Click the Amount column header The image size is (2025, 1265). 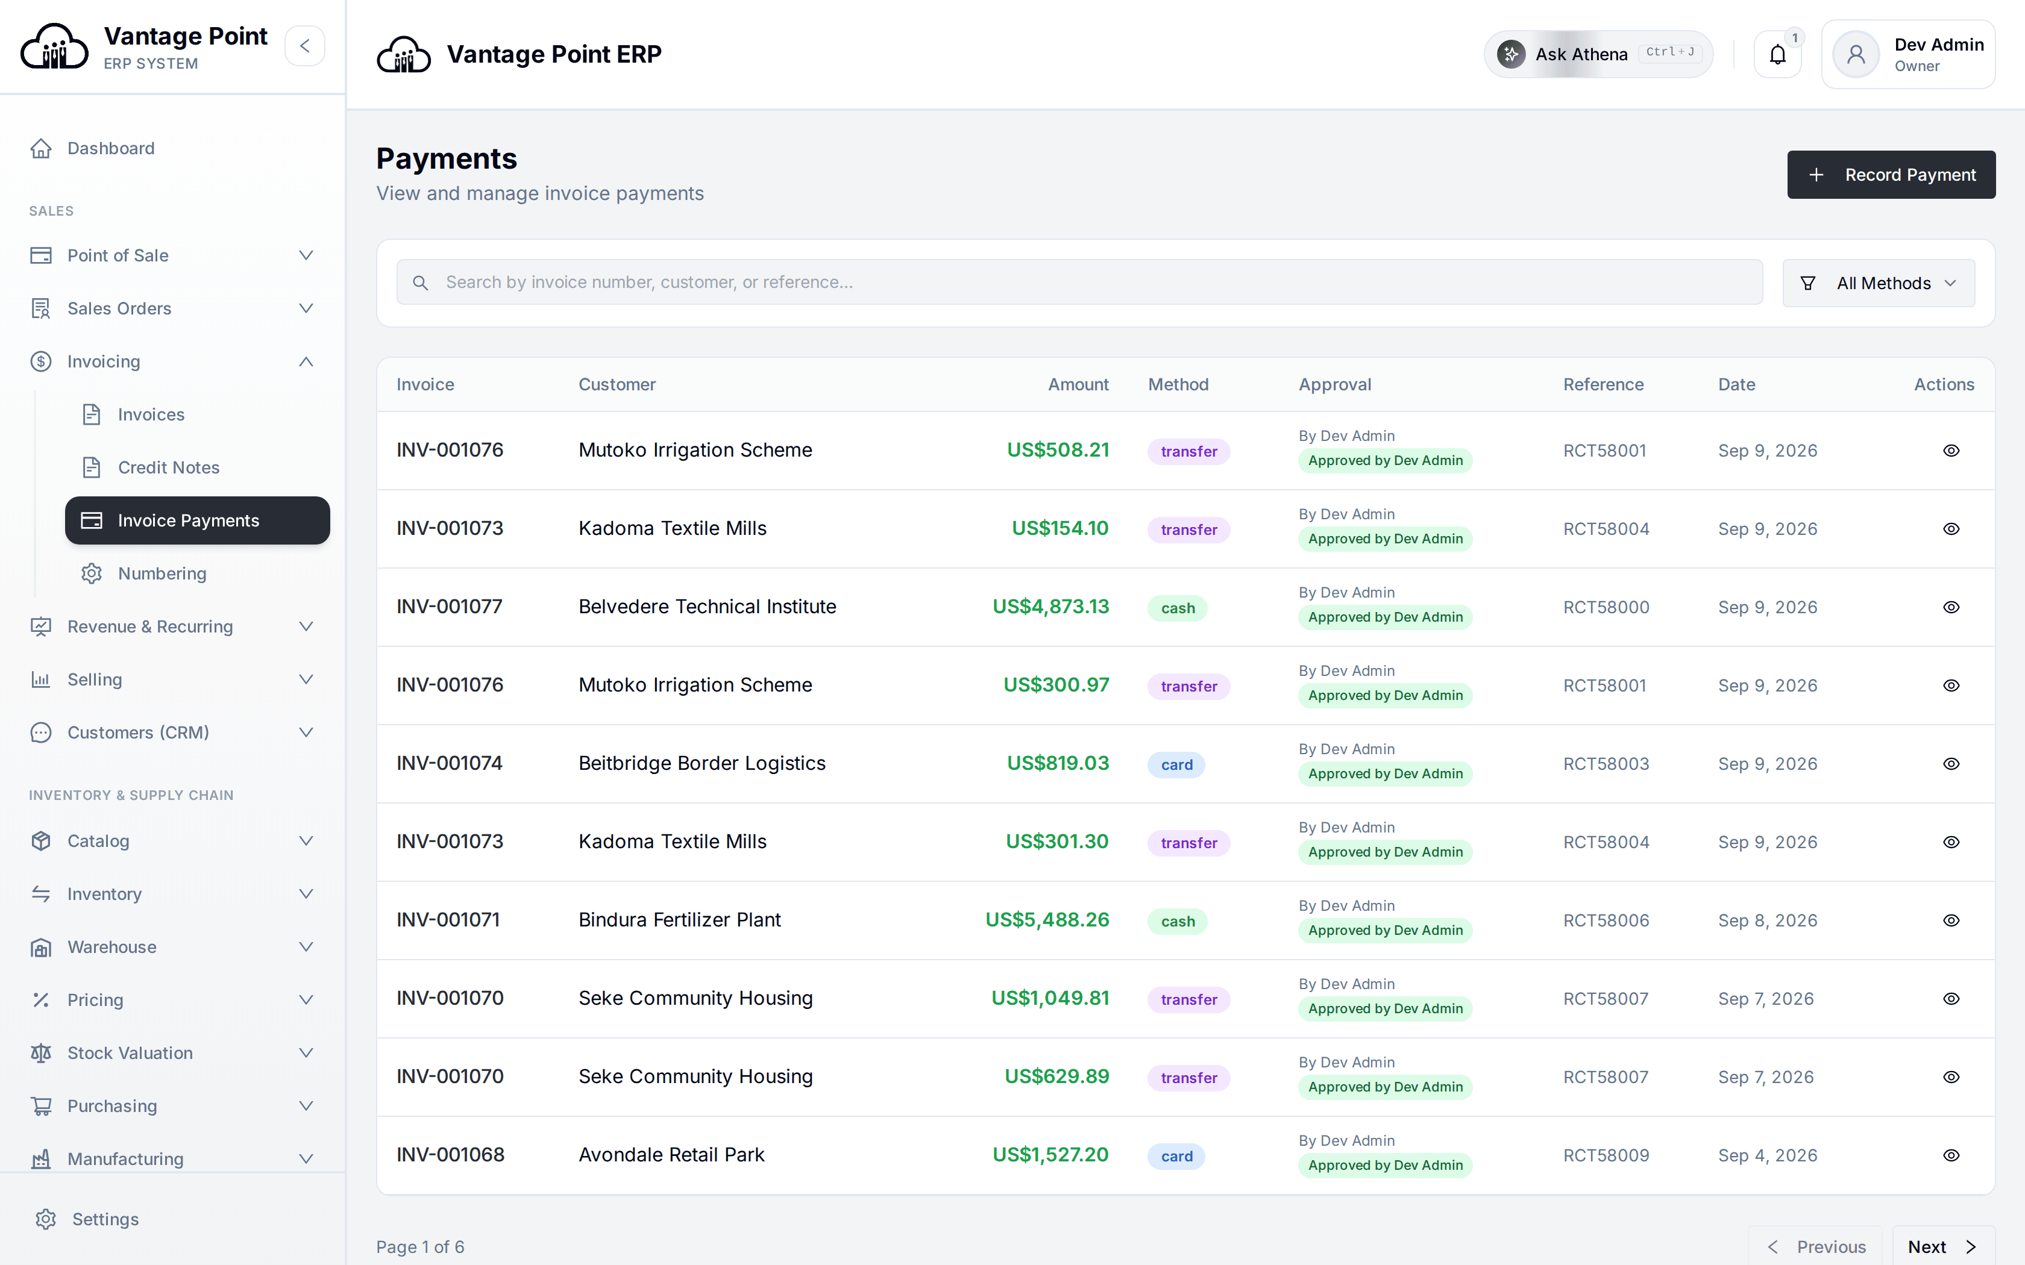tap(1078, 385)
